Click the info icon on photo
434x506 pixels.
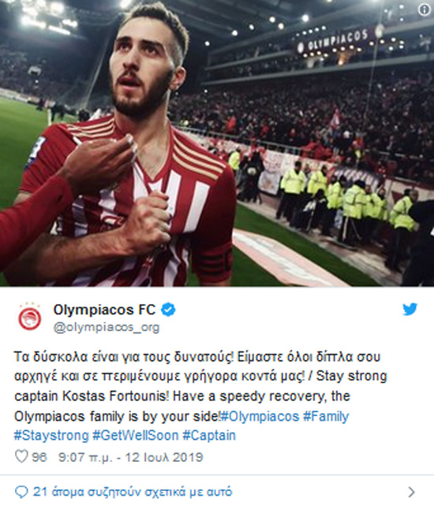tap(425, 9)
